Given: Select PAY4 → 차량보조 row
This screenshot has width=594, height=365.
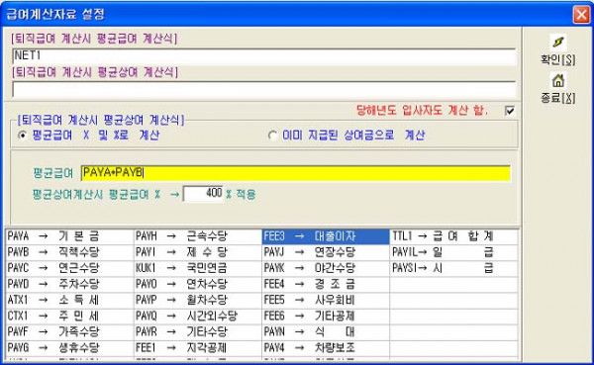Looking at the screenshot, I should pos(326,347).
